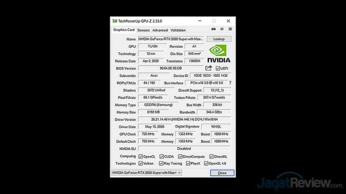
Task: Open the Validation tab
Action: pyautogui.click(x=178, y=30)
